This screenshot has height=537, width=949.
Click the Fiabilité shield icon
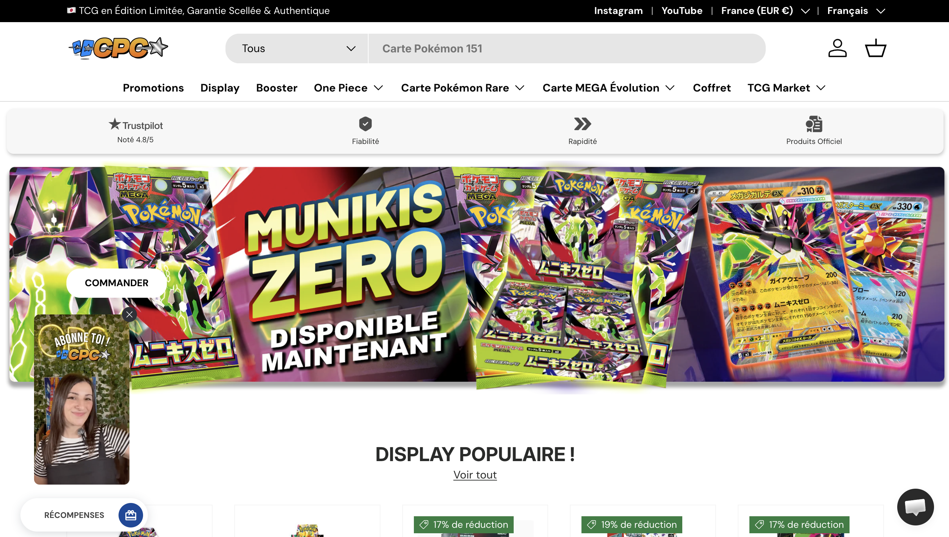[x=365, y=124]
